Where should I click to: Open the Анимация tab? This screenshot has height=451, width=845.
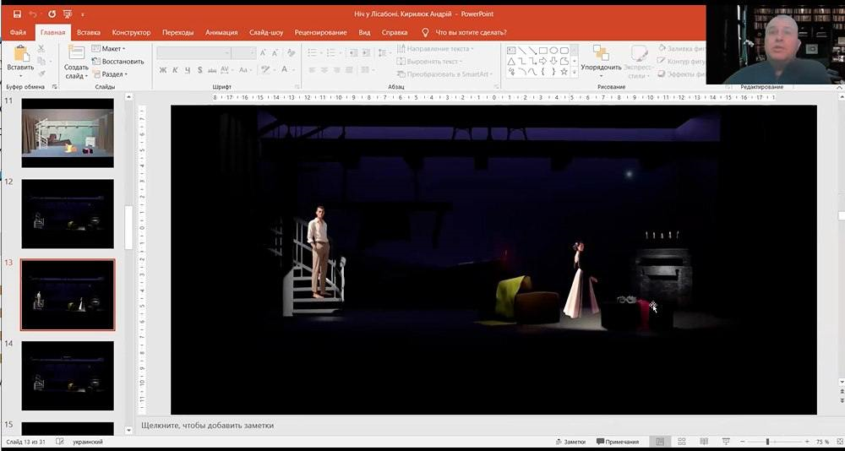[x=221, y=32]
